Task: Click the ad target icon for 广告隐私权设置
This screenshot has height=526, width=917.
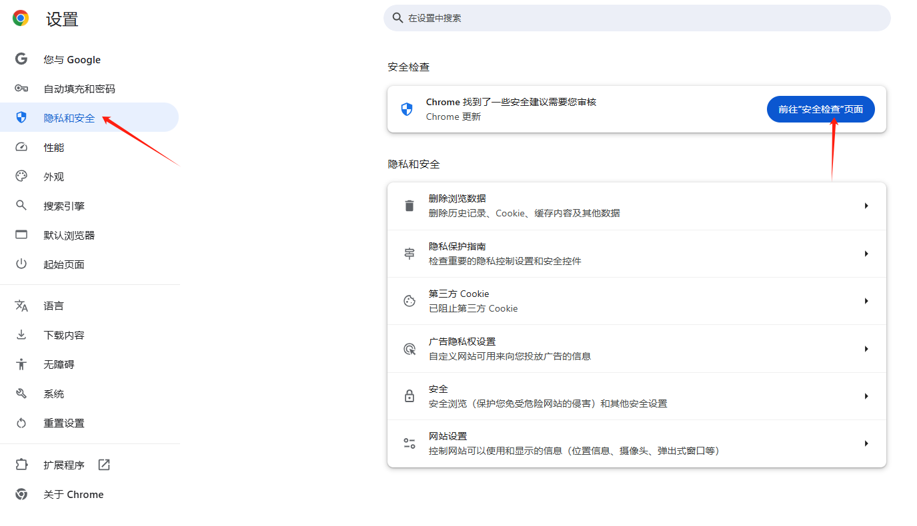Action: click(409, 349)
